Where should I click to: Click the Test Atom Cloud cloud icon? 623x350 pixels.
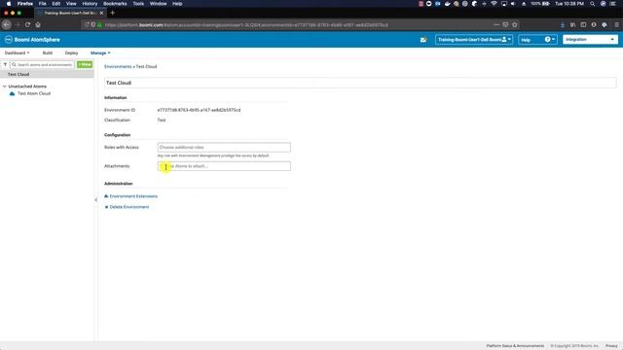coord(12,93)
